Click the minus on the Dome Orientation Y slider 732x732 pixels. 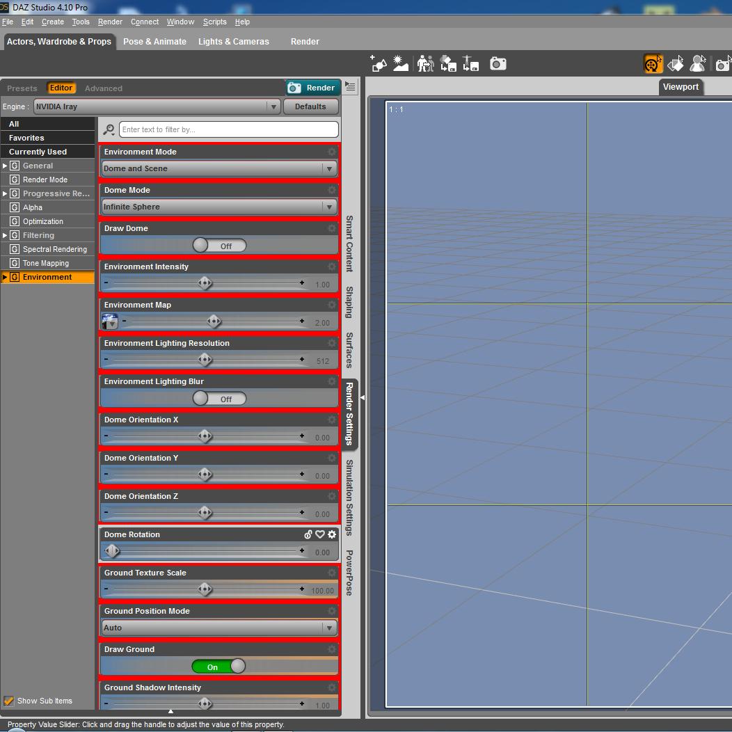point(106,475)
